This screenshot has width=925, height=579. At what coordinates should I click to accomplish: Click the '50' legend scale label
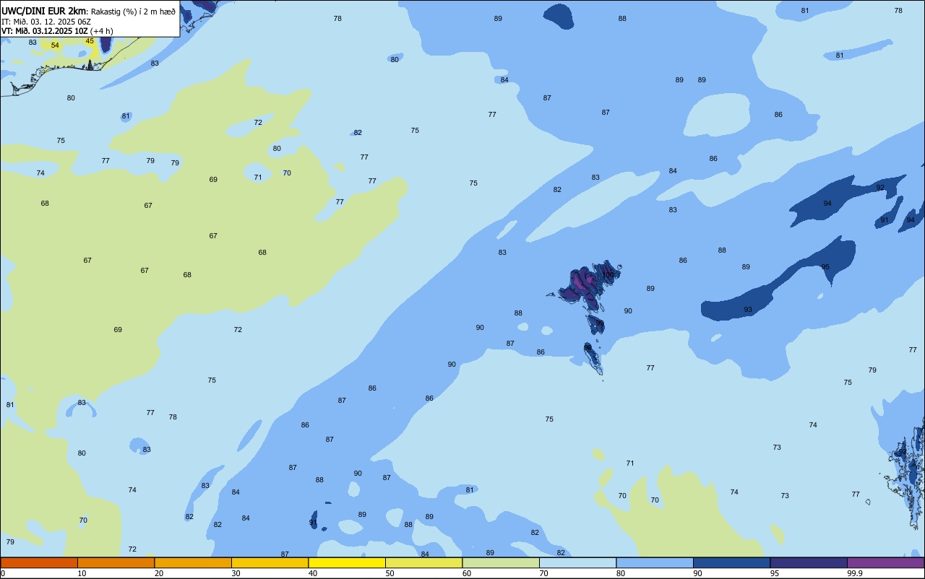[x=390, y=573]
